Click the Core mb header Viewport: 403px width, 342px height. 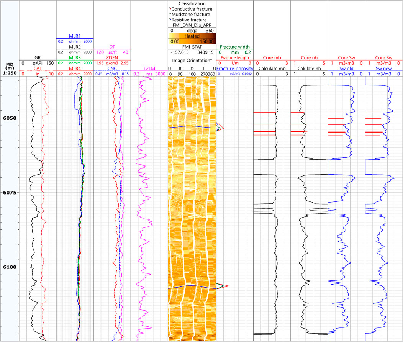pos(272,58)
